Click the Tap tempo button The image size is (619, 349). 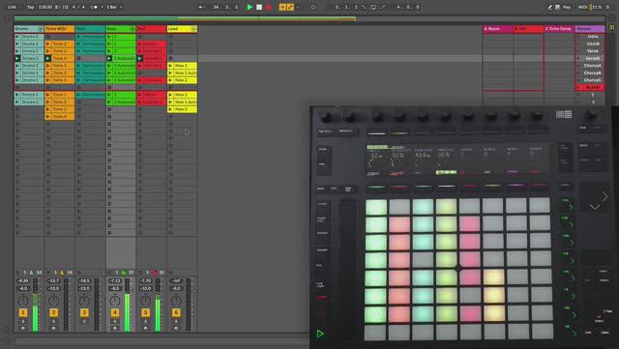tap(30, 7)
